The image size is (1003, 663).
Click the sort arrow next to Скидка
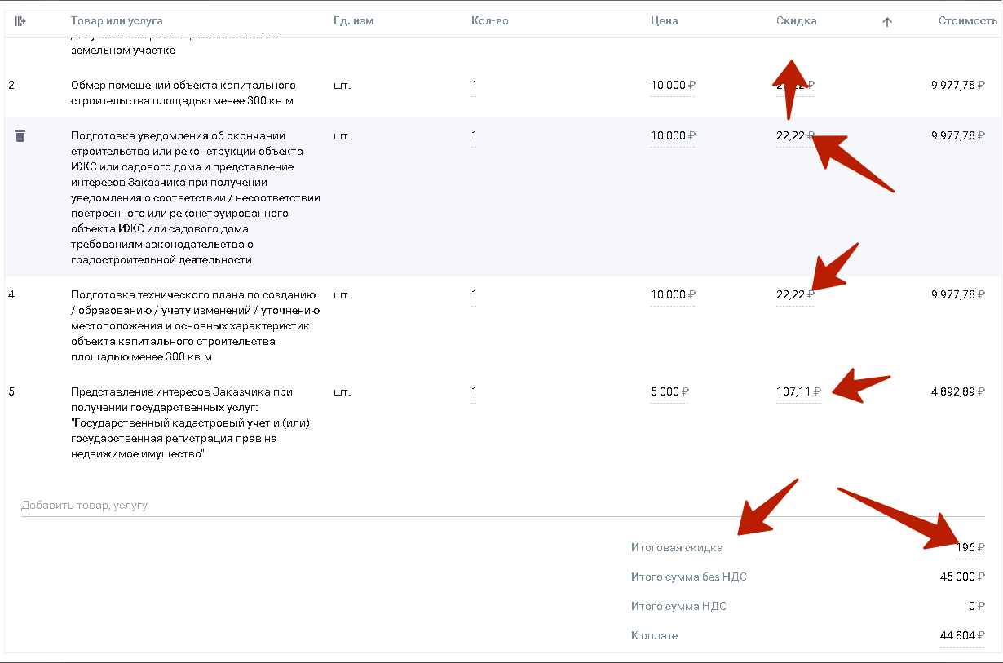pos(887,22)
